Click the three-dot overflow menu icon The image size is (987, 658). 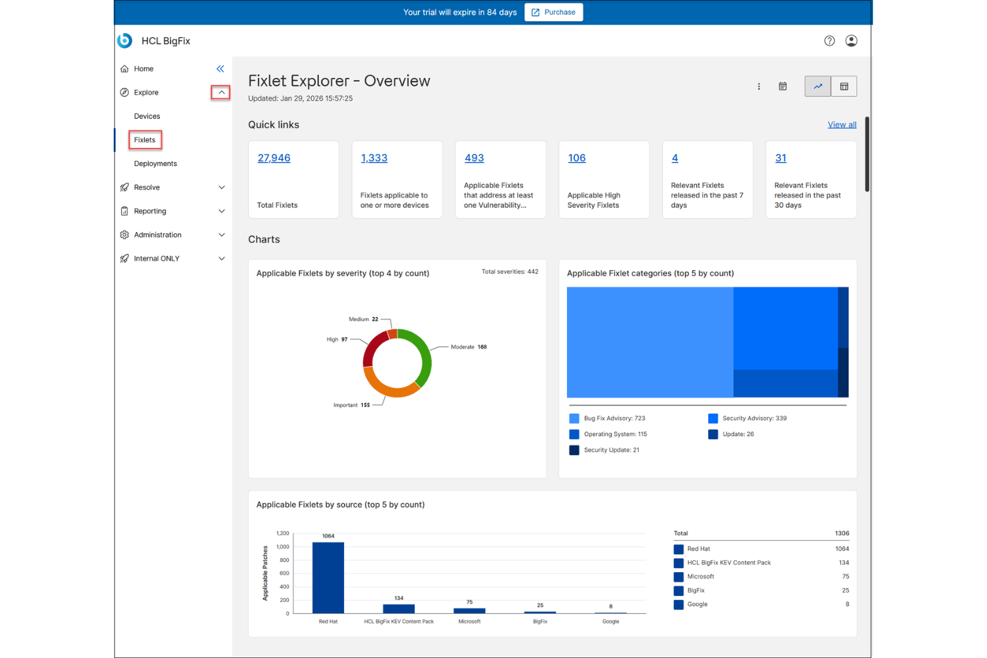[759, 86]
